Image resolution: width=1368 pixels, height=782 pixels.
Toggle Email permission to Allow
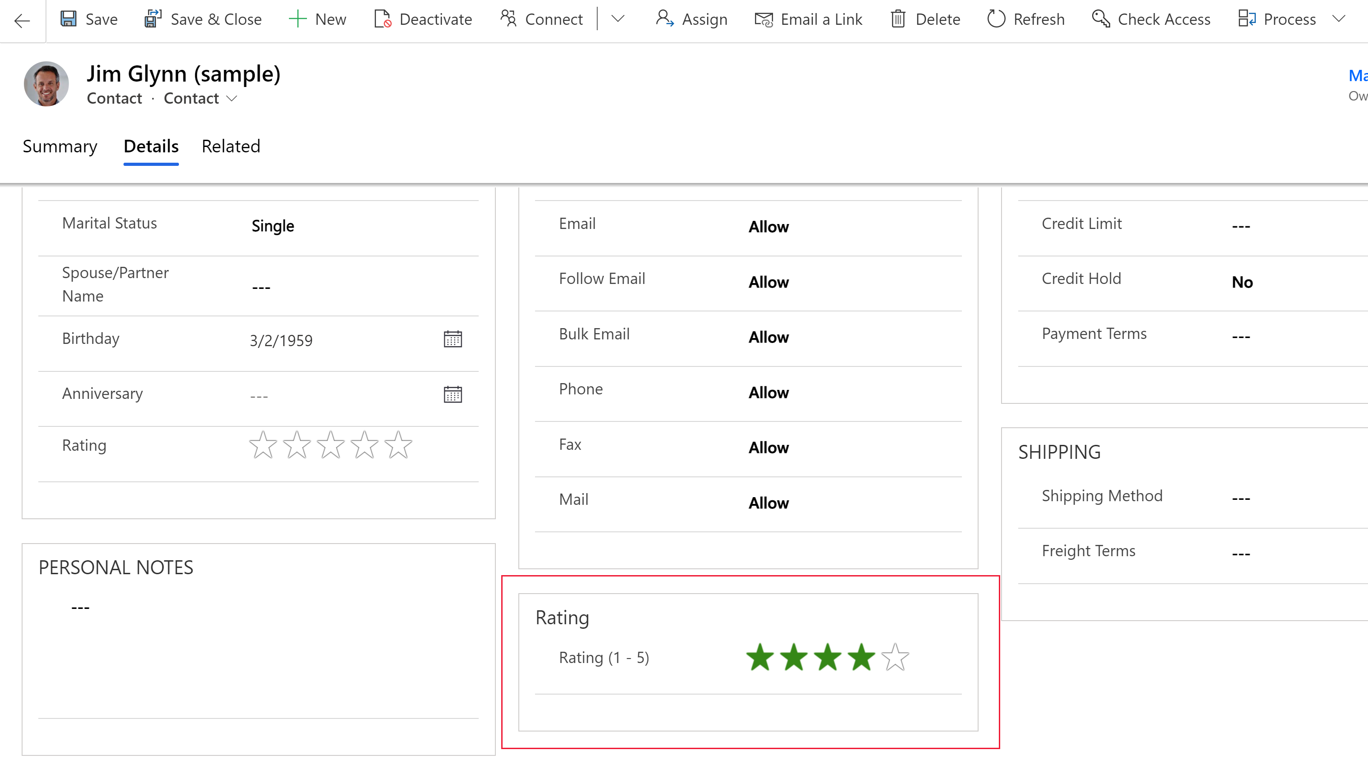(x=769, y=225)
